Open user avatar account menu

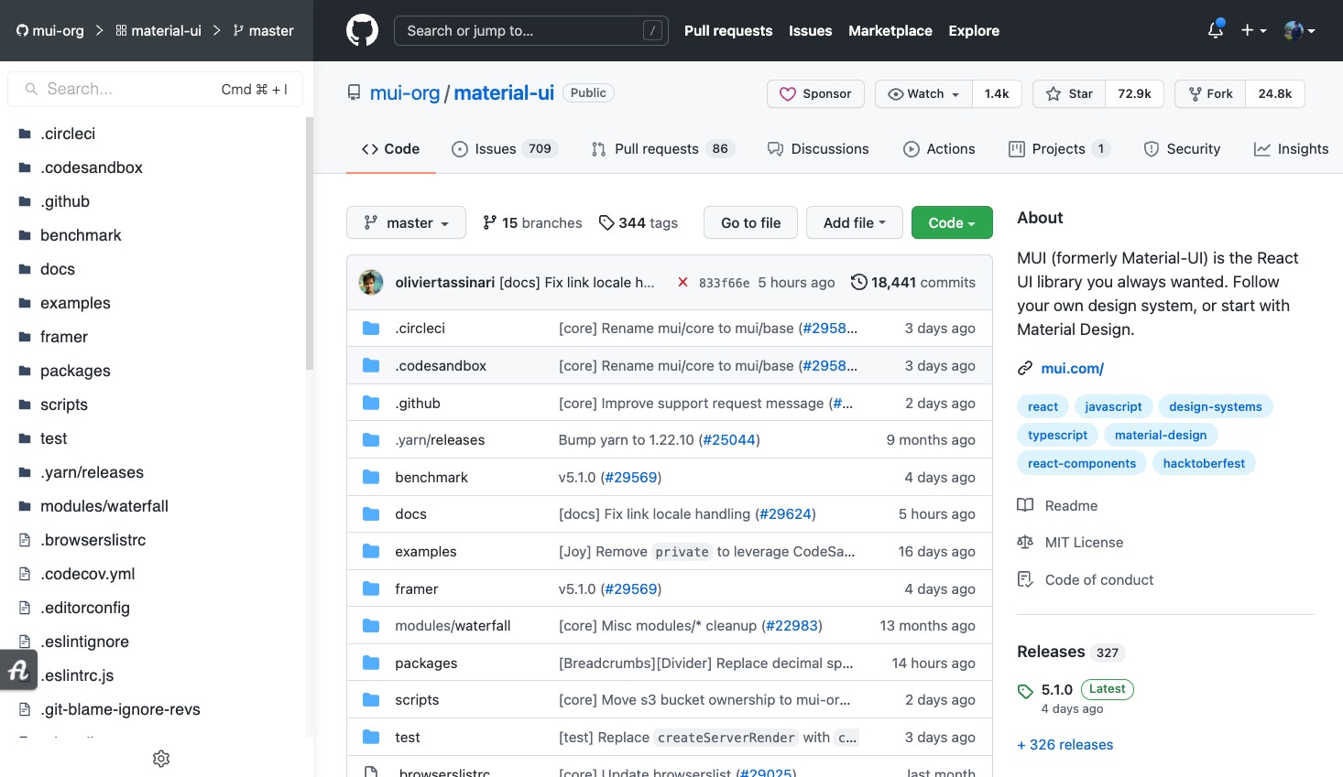click(x=1299, y=30)
